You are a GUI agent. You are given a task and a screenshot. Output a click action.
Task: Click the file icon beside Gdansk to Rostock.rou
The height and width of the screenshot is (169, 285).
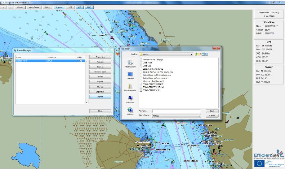pyautogui.click(x=141, y=69)
